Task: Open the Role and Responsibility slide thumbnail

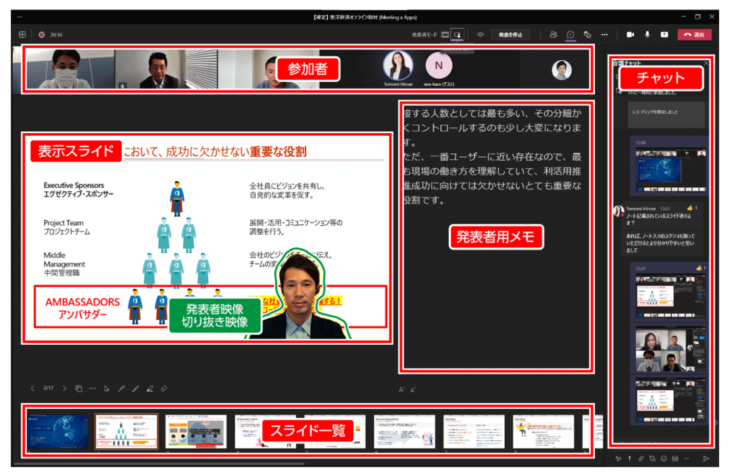Action: [405, 432]
